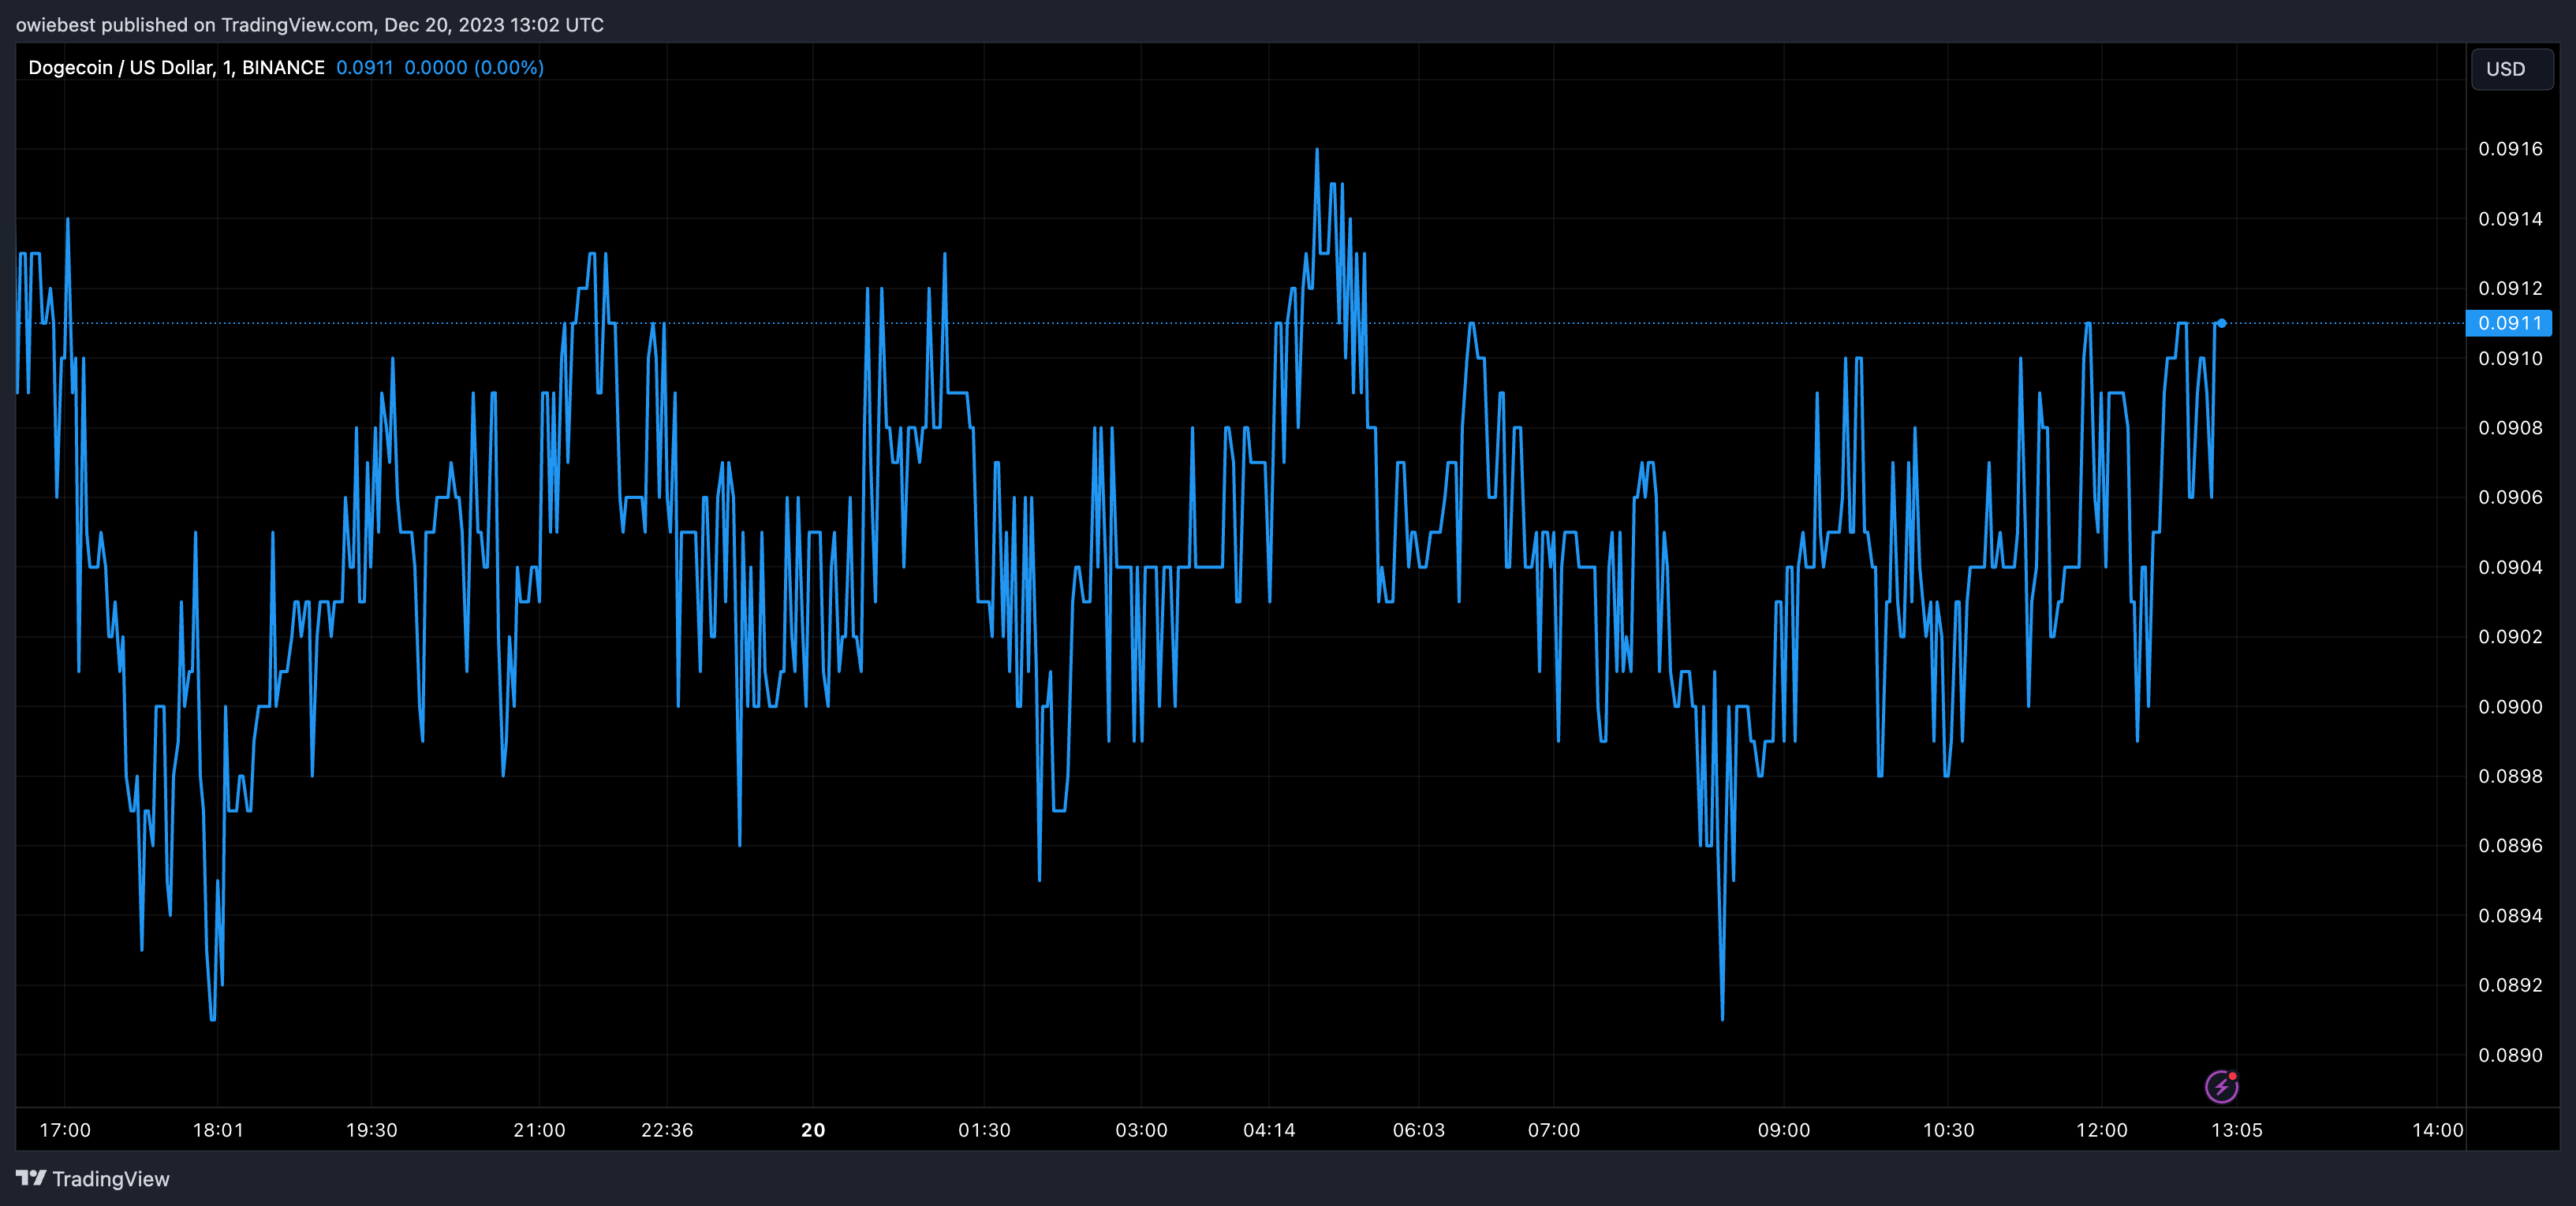Viewport: 2576px width, 1206px height.
Task: Select the 04:14 time axis label
Action: coord(1268,1130)
